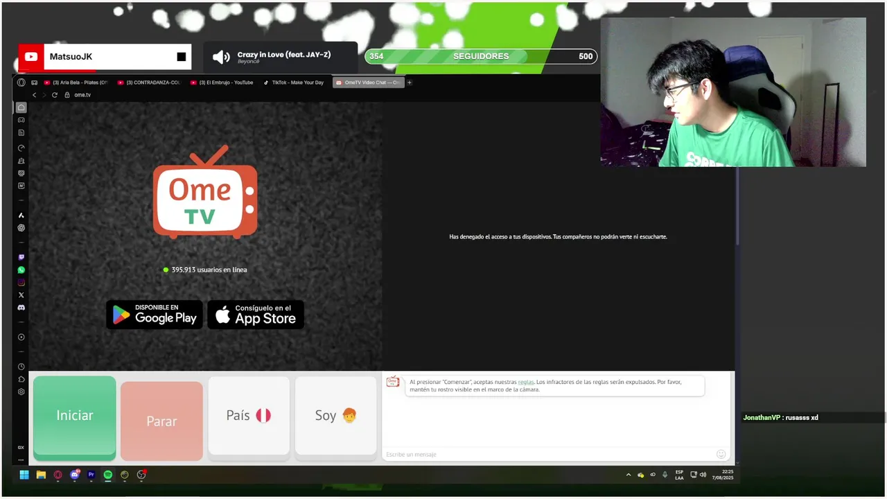Open the Soy gender selector
887x499 pixels.
(336, 416)
